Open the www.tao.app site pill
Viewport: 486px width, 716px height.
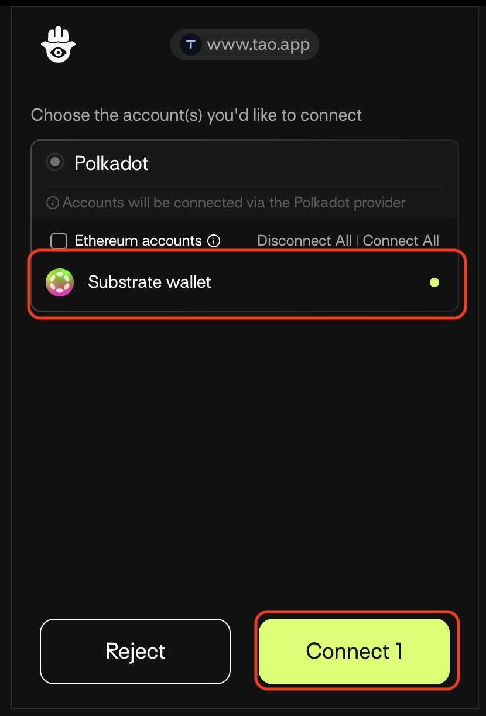click(244, 44)
